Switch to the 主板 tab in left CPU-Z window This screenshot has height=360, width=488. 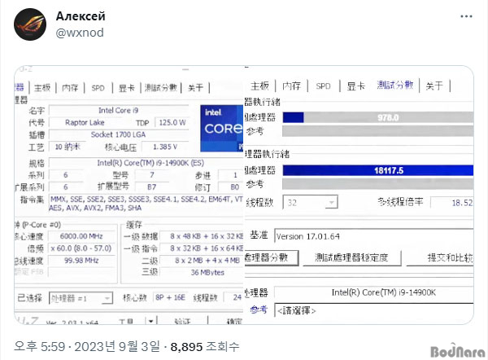point(42,88)
